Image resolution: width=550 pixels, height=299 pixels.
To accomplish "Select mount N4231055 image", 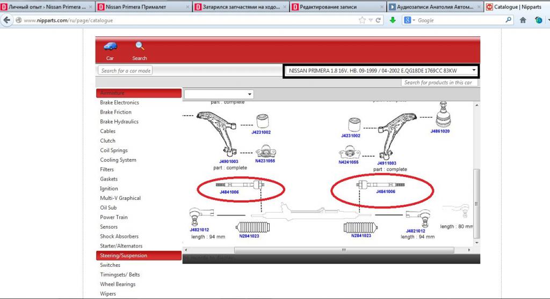I will pyautogui.click(x=265, y=151).
